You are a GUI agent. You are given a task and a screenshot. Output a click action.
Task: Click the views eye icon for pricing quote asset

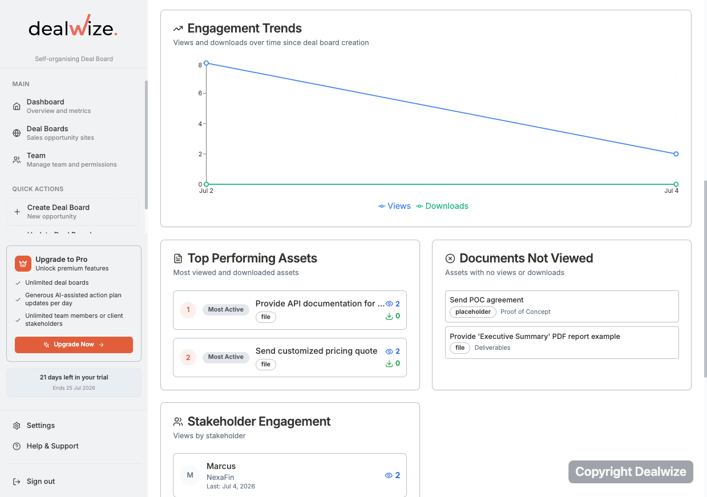[389, 351]
